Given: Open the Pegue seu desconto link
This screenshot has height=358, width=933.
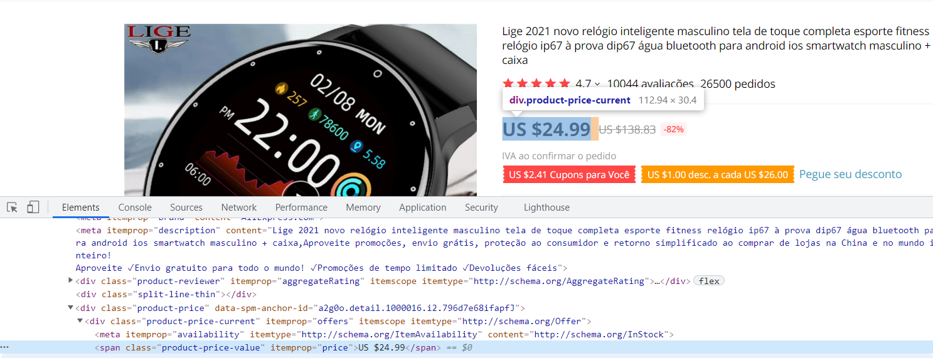Looking at the screenshot, I should click(850, 174).
